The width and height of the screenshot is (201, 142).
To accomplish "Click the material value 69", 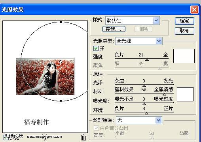I will 144,90.
